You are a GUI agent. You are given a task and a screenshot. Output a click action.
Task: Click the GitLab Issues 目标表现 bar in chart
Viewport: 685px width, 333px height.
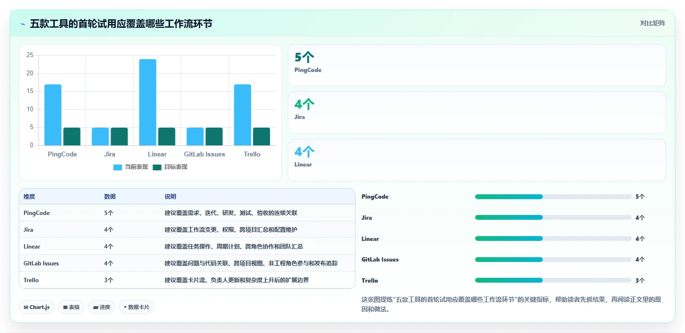coord(214,136)
